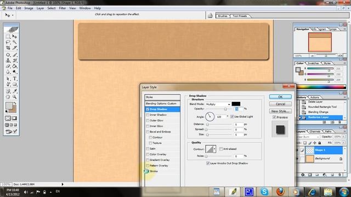The height and width of the screenshot is (197, 351).
Task: Open the layer Opacity dropdown arrow
Action: 344,136
